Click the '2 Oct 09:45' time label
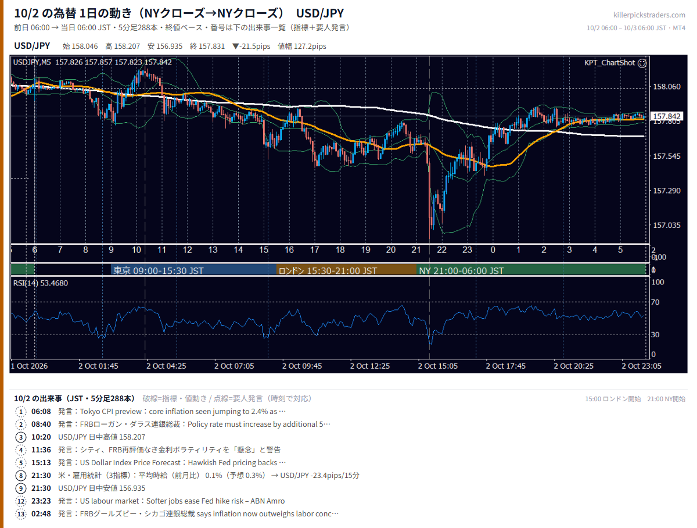Viewport: 697px width, 528px height. pos(302,366)
